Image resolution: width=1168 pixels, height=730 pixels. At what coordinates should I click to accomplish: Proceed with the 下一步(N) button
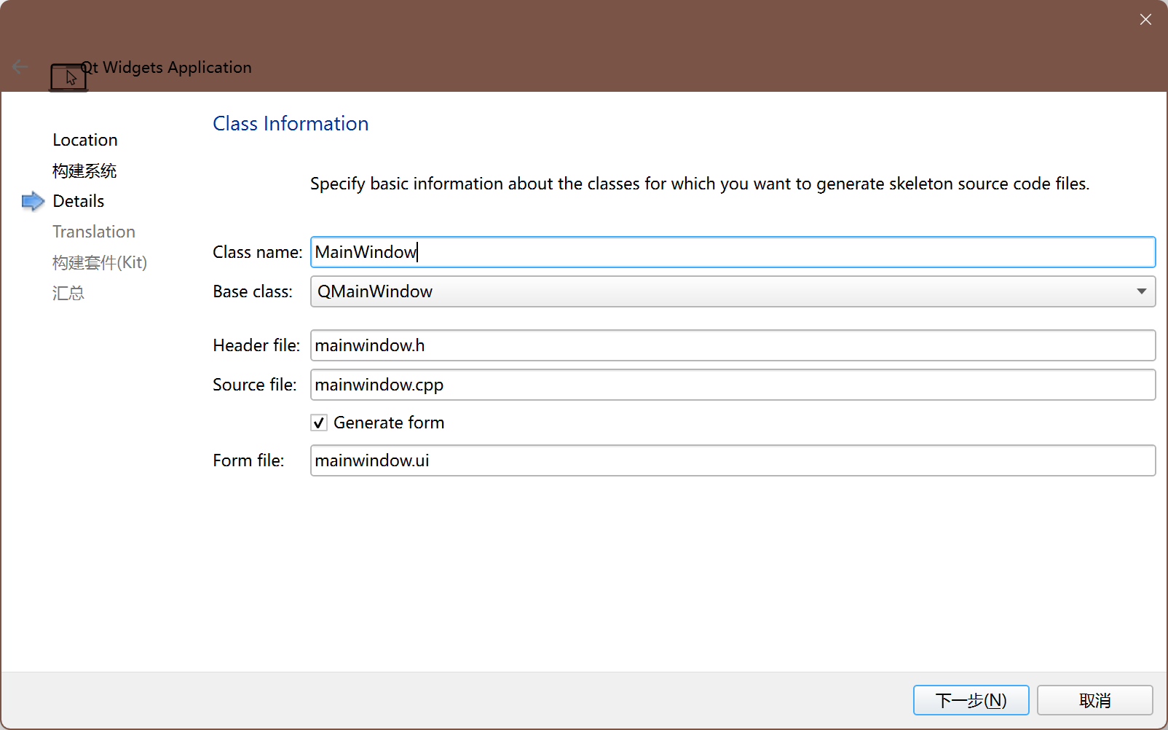click(x=971, y=700)
